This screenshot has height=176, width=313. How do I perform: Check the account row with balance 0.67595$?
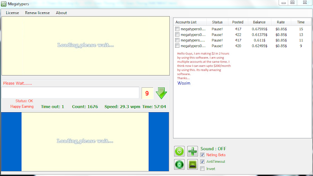tap(177, 29)
